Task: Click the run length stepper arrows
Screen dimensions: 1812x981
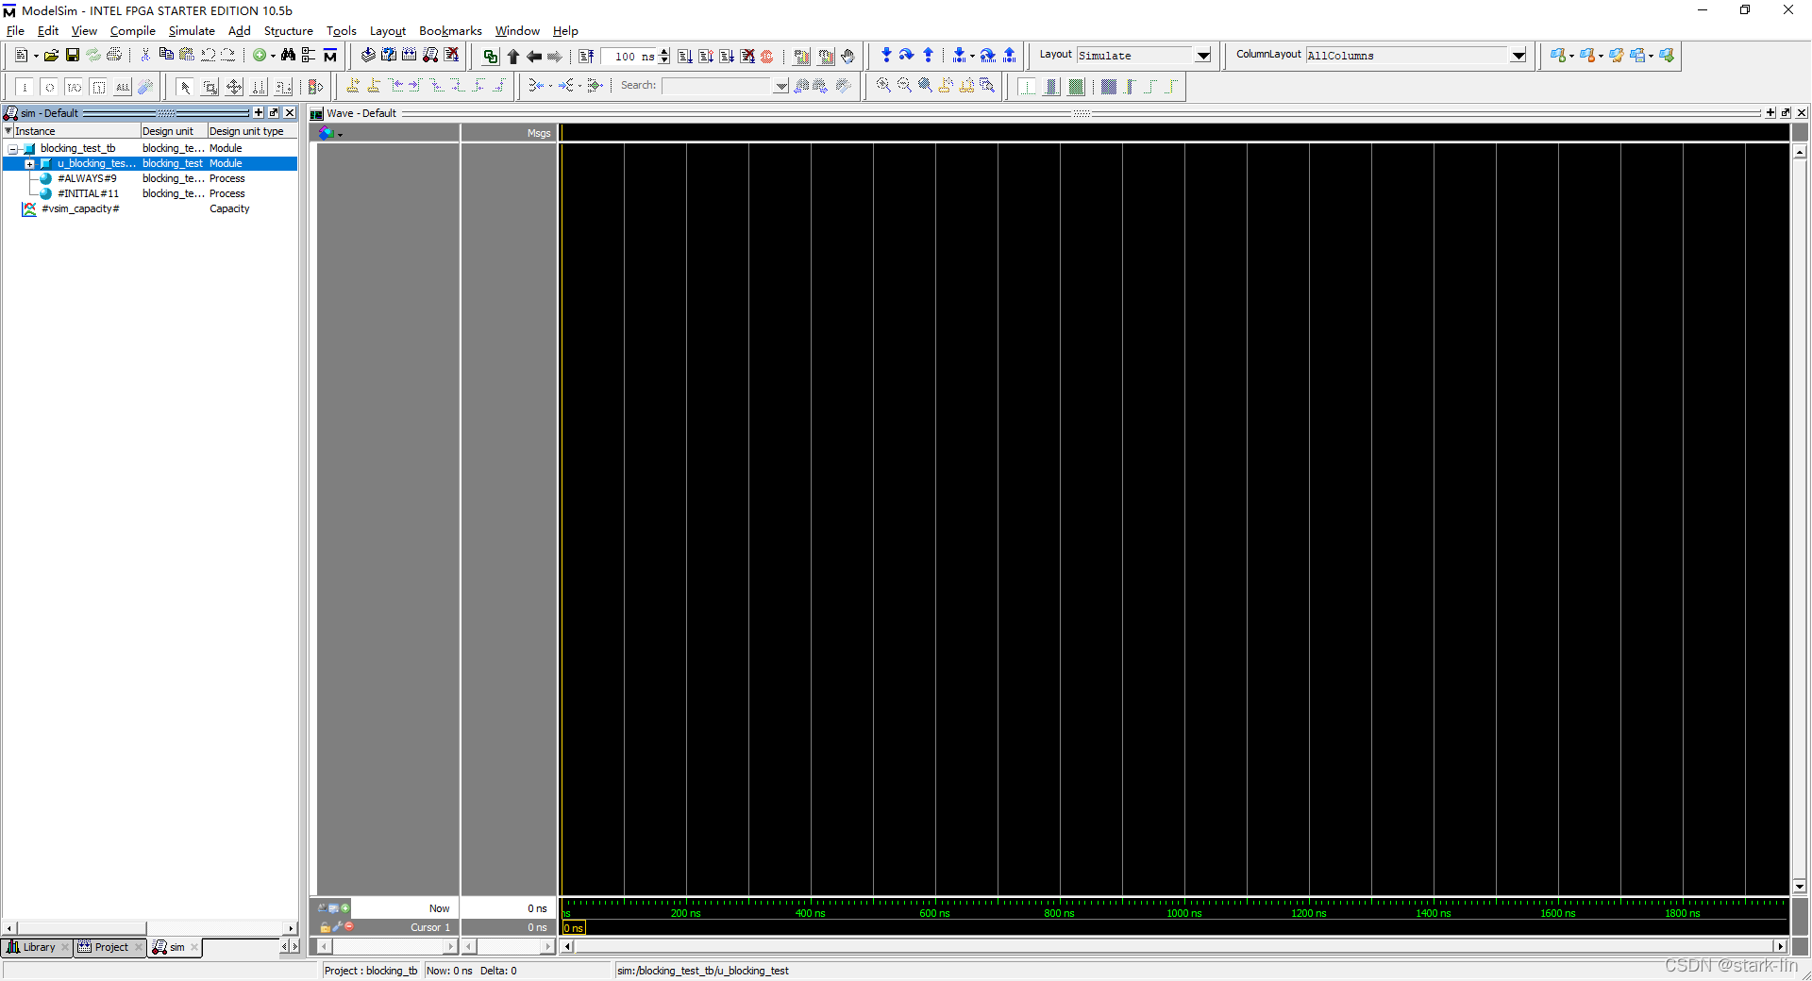Action: point(664,57)
